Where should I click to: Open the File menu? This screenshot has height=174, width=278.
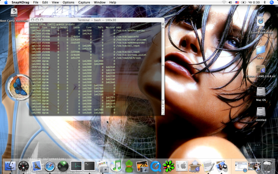[x=36, y=2]
